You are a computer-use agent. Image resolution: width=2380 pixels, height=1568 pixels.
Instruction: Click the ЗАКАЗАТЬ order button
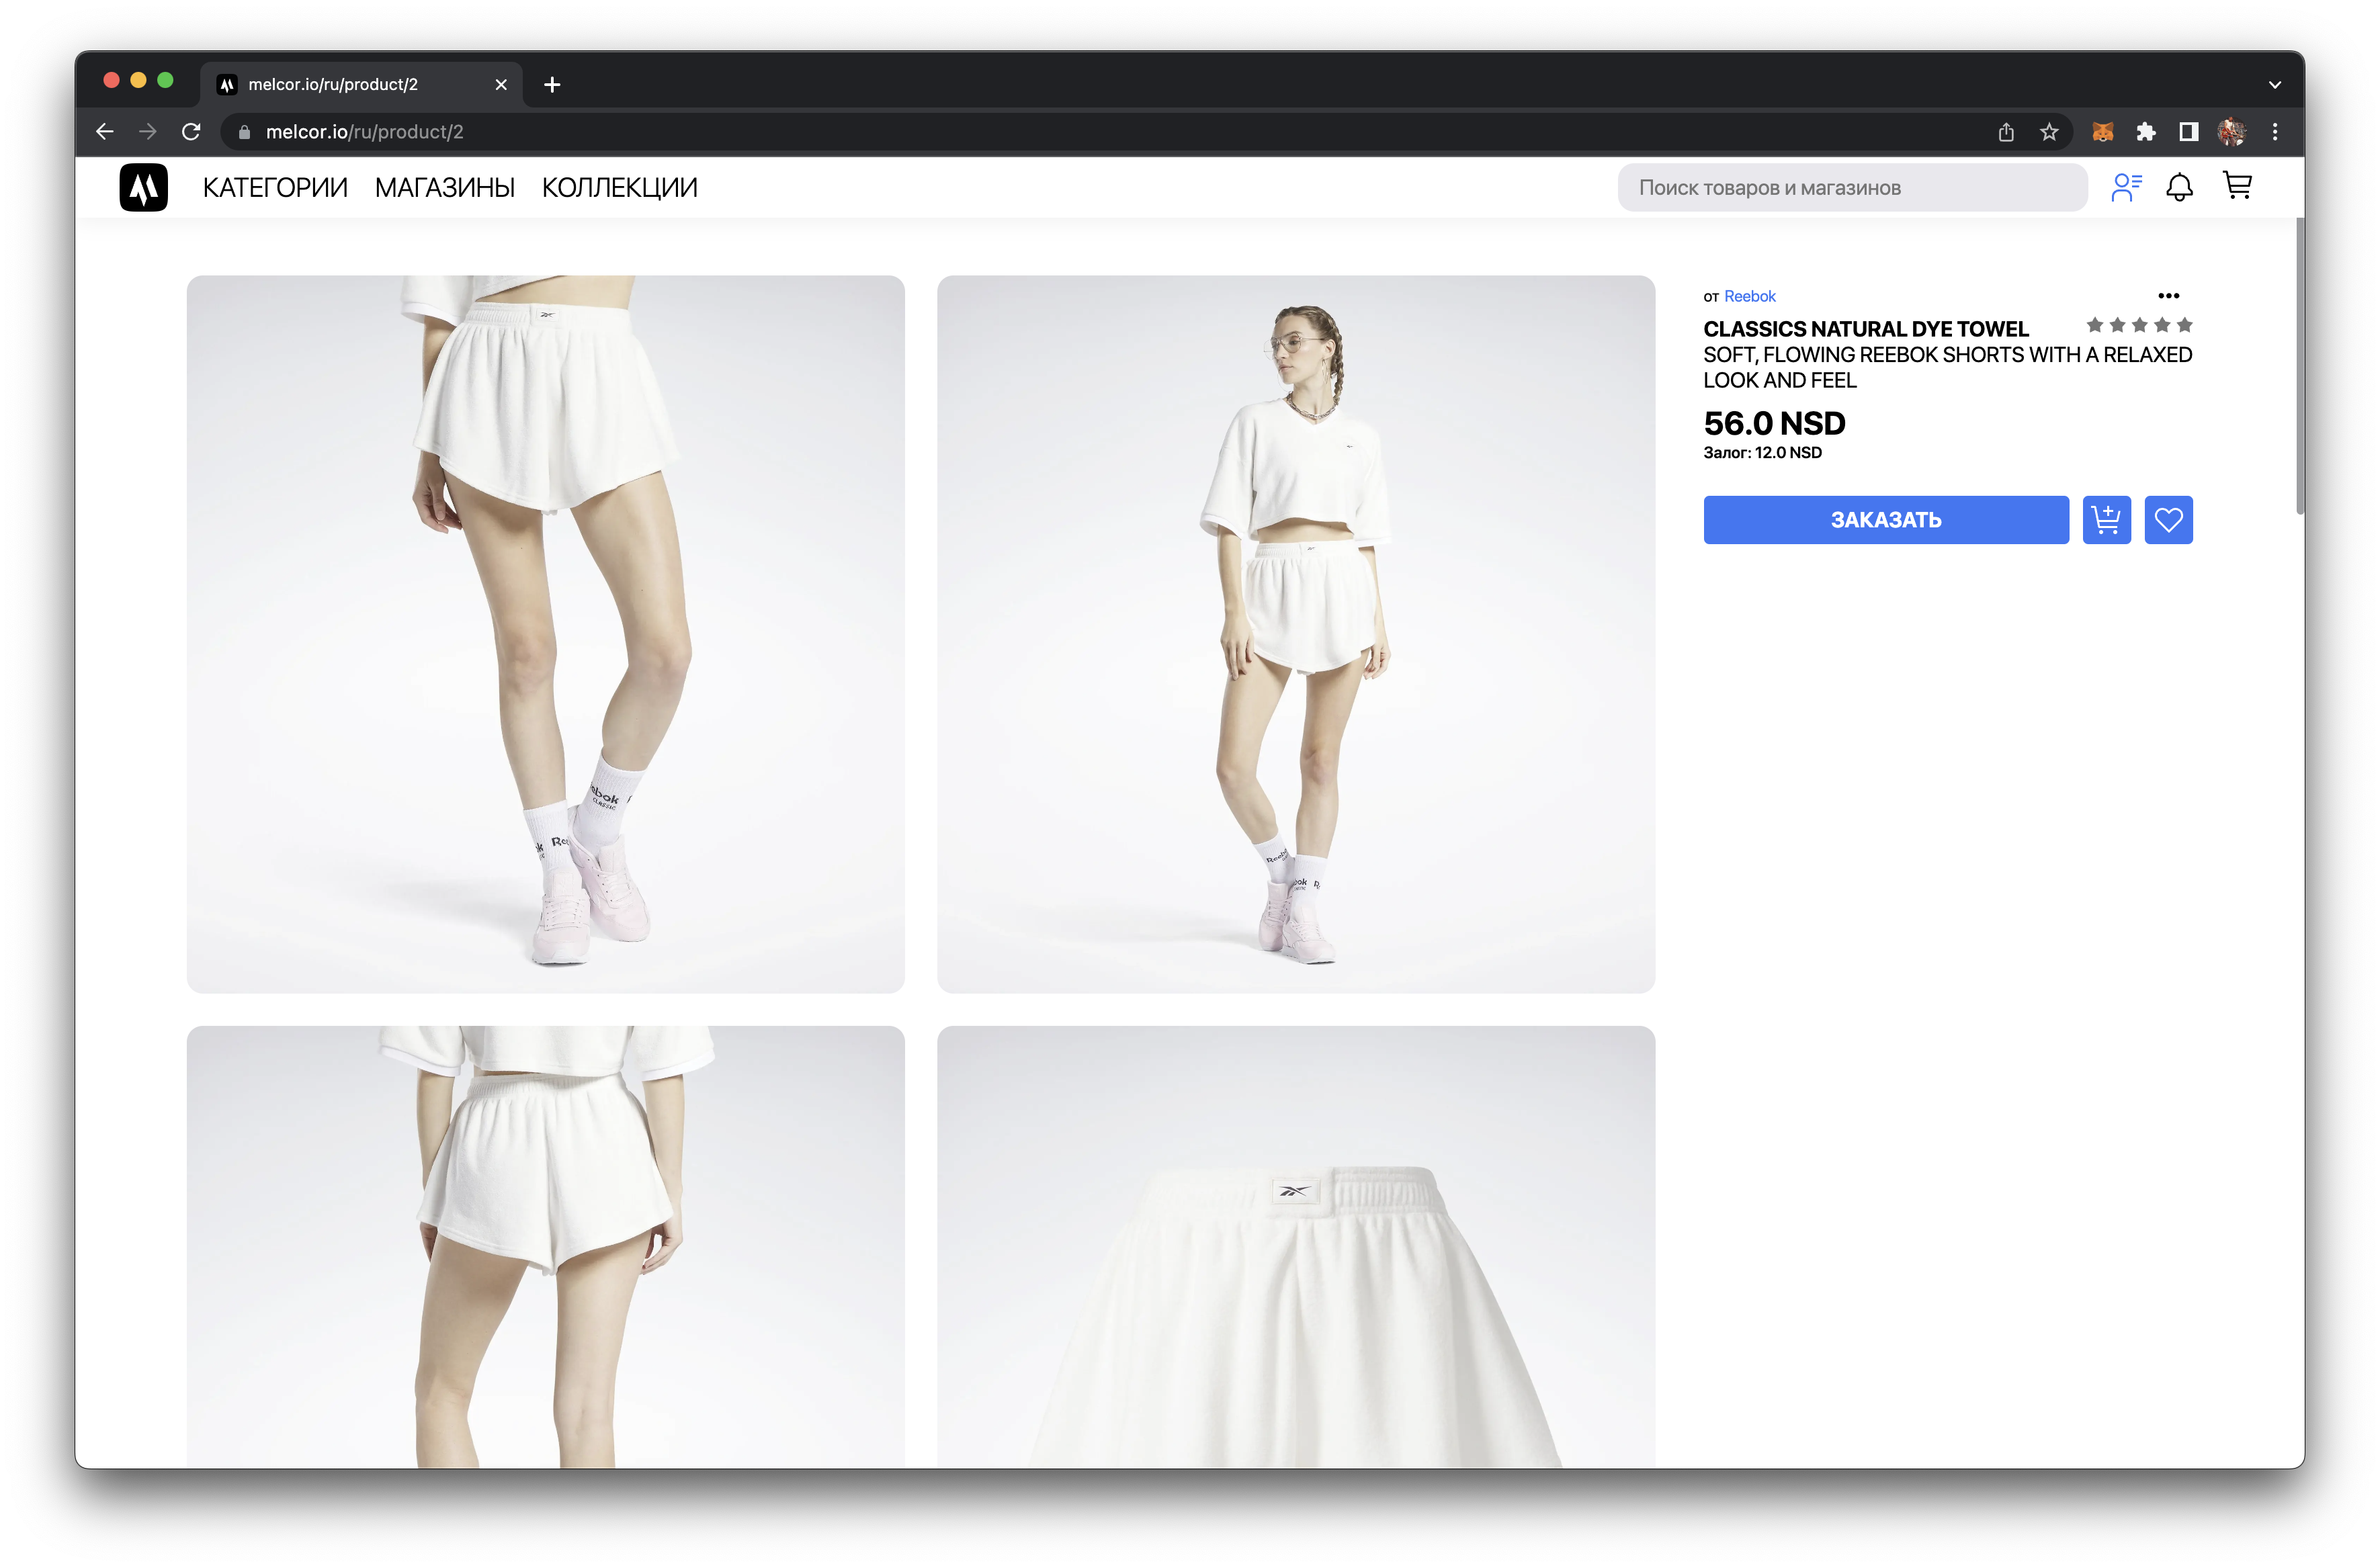pyautogui.click(x=1886, y=520)
